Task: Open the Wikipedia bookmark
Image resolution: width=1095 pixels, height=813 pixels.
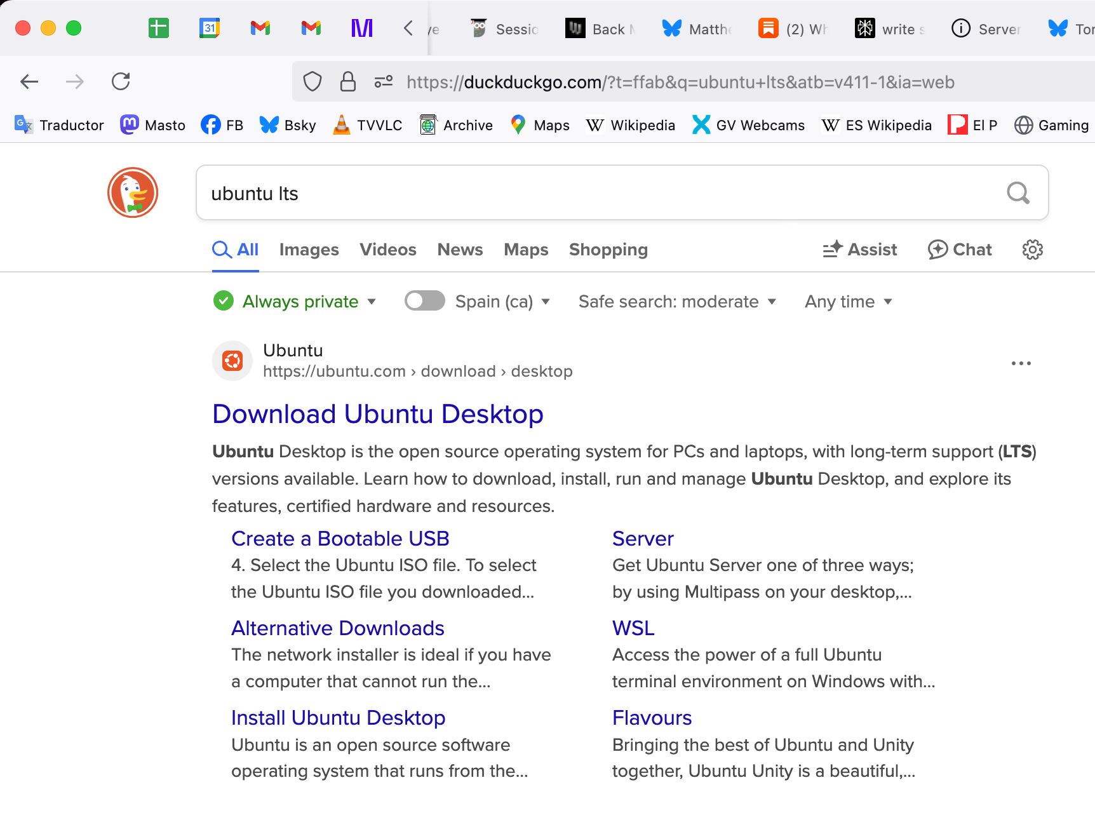Action: click(630, 125)
